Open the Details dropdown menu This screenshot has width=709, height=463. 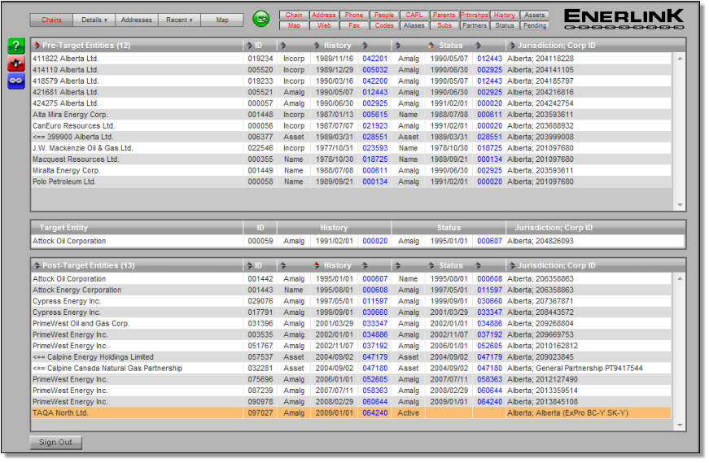[x=94, y=20]
